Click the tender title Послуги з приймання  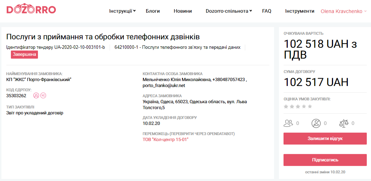[103, 37]
